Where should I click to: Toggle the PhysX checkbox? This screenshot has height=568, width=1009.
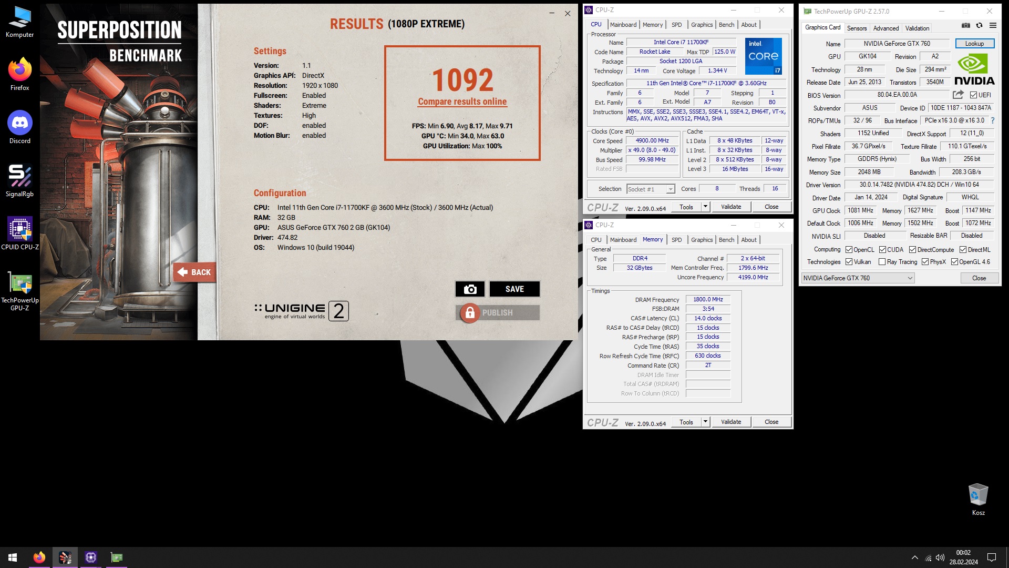click(925, 262)
